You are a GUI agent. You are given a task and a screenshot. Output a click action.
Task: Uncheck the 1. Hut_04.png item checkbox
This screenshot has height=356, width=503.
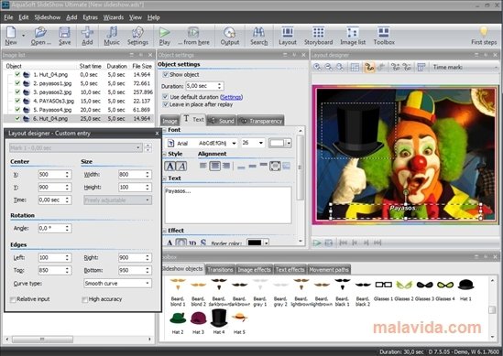[x=17, y=75]
